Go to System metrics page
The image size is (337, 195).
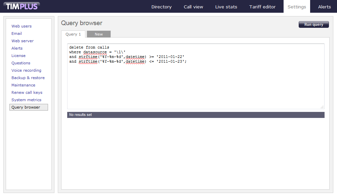[x=26, y=100]
